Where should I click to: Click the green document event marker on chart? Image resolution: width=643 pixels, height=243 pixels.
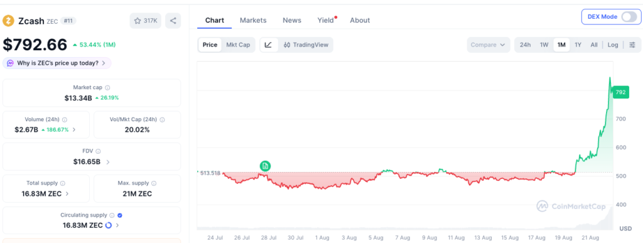(x=266, y=166)
